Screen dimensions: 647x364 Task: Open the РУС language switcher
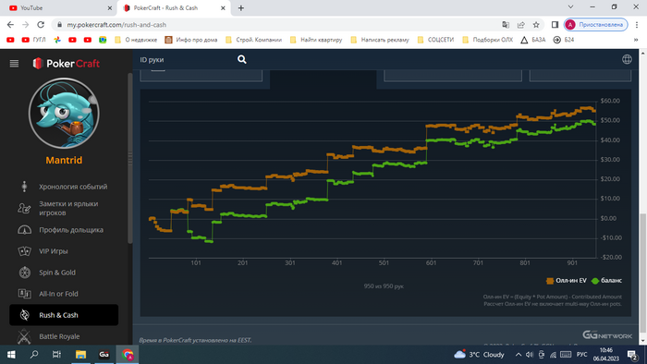(581, 355)
